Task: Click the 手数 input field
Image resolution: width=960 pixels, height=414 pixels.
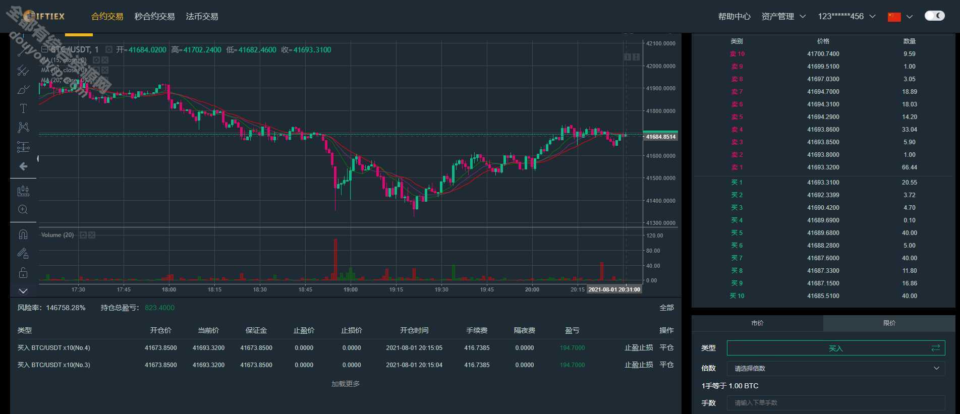Action: click(835, 403)
